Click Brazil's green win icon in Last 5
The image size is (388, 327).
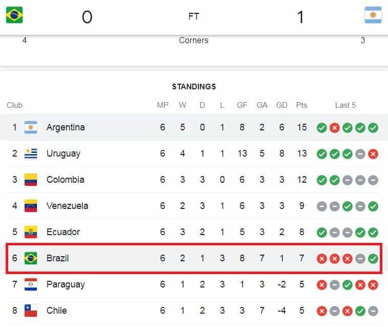(x=373, y=259)
